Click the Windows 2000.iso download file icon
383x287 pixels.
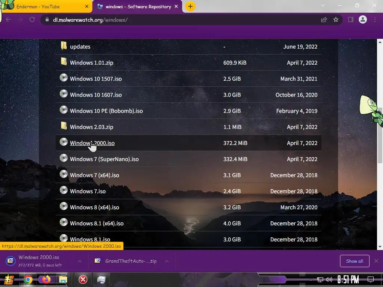click(x=10, y=260)
